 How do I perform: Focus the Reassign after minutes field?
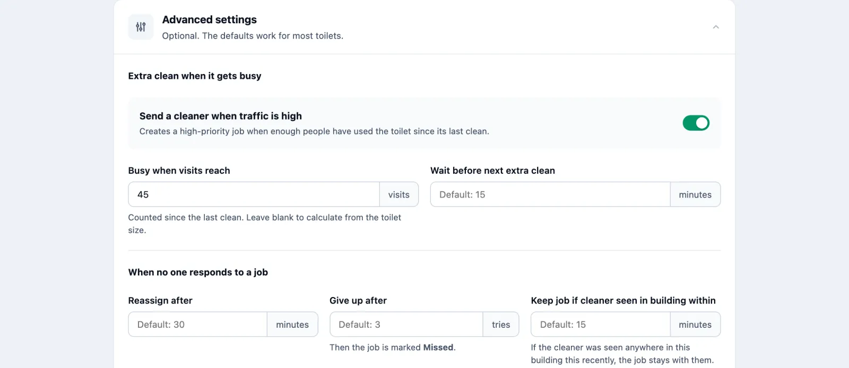[x=198, y=325]
